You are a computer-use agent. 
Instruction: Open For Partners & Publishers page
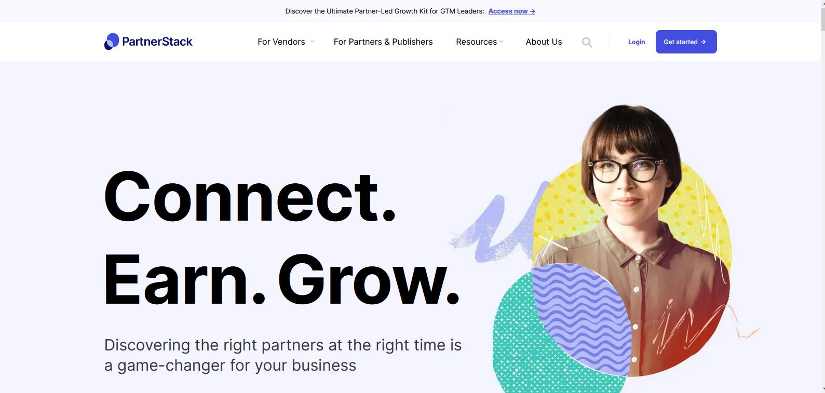click(x=383, y=42)
